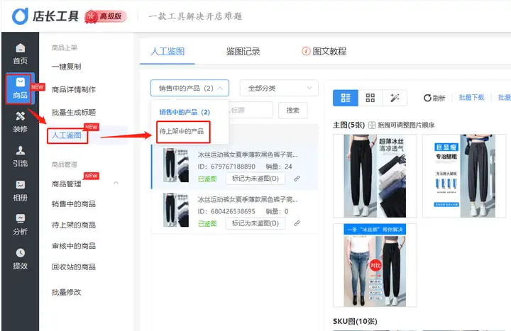The width and height of the screenshot is (511, 331).
Task: Click product title of ID 679767188890
Action: point(248,155)
